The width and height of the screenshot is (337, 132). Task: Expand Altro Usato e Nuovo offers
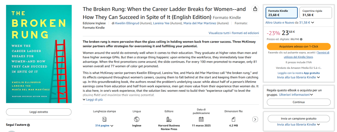click(x=290, y=22)
